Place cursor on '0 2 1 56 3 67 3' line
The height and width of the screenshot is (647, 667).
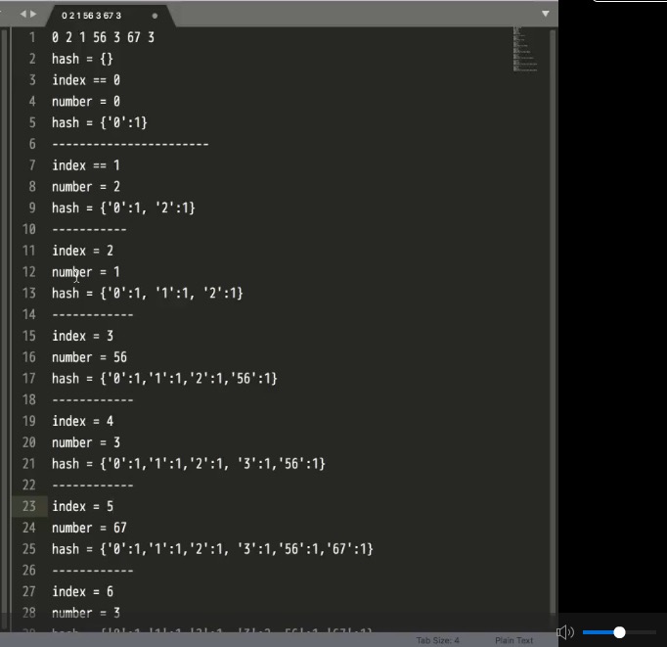[103, 37]
